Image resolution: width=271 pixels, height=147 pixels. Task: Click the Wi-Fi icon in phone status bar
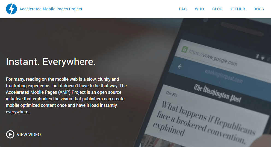(x=263, y=58)
